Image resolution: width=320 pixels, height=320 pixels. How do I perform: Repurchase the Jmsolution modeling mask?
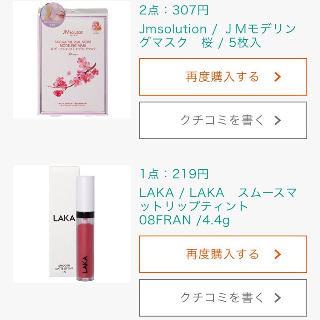click(223, 77)
